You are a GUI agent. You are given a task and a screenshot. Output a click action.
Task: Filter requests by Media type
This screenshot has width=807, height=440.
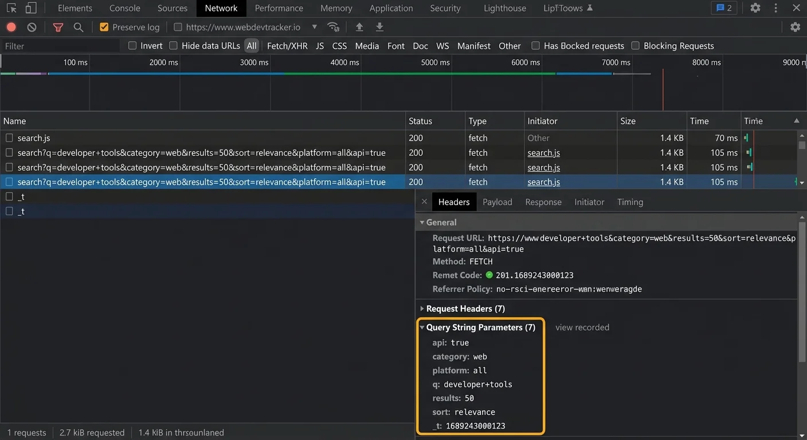coord(367,46)
